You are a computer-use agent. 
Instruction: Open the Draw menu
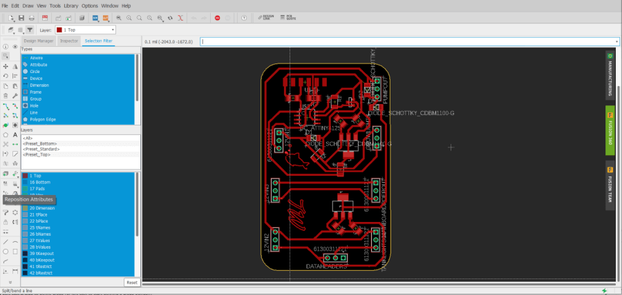[28, 6]
